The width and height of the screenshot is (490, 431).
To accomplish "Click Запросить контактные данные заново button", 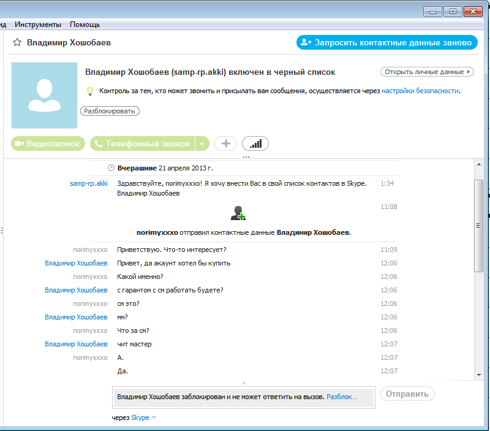I will (x=387, y=42).
